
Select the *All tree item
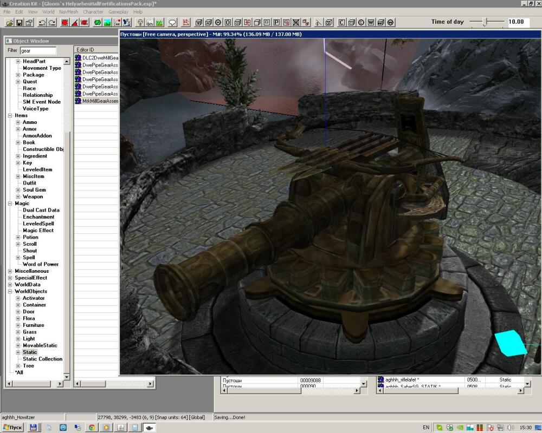[x=19, y=372]
